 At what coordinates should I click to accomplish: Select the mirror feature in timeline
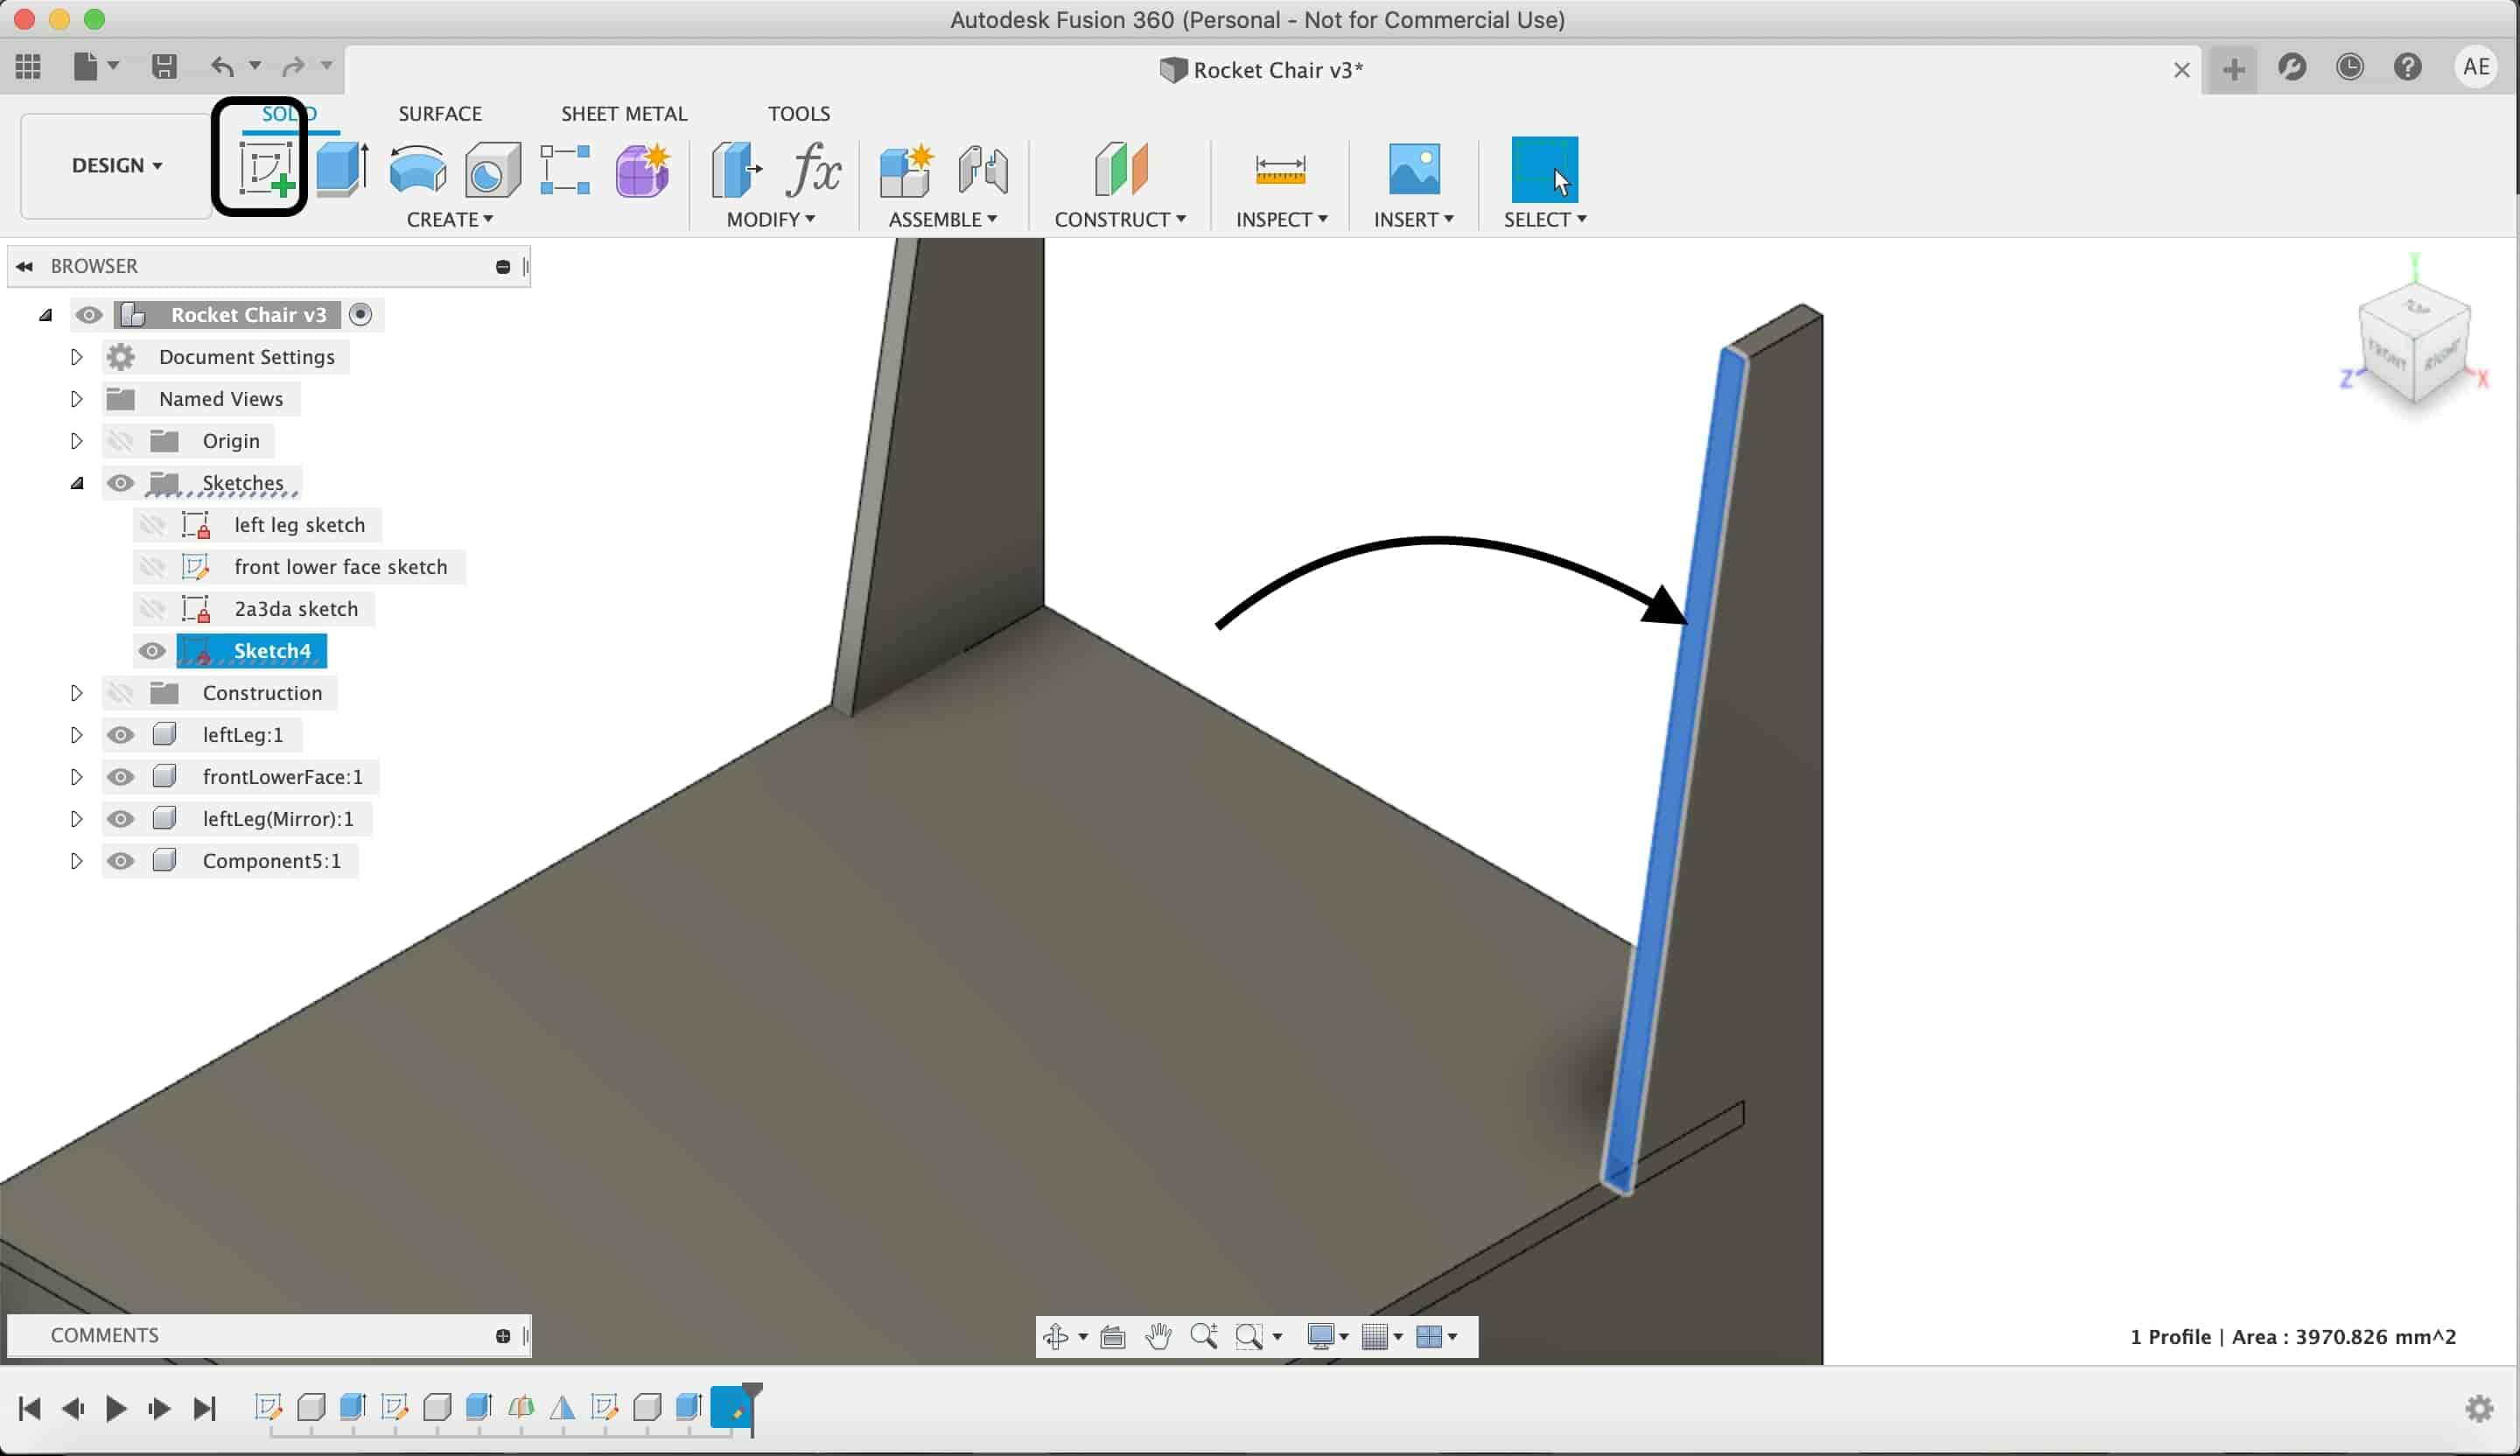coord(562,1407)
